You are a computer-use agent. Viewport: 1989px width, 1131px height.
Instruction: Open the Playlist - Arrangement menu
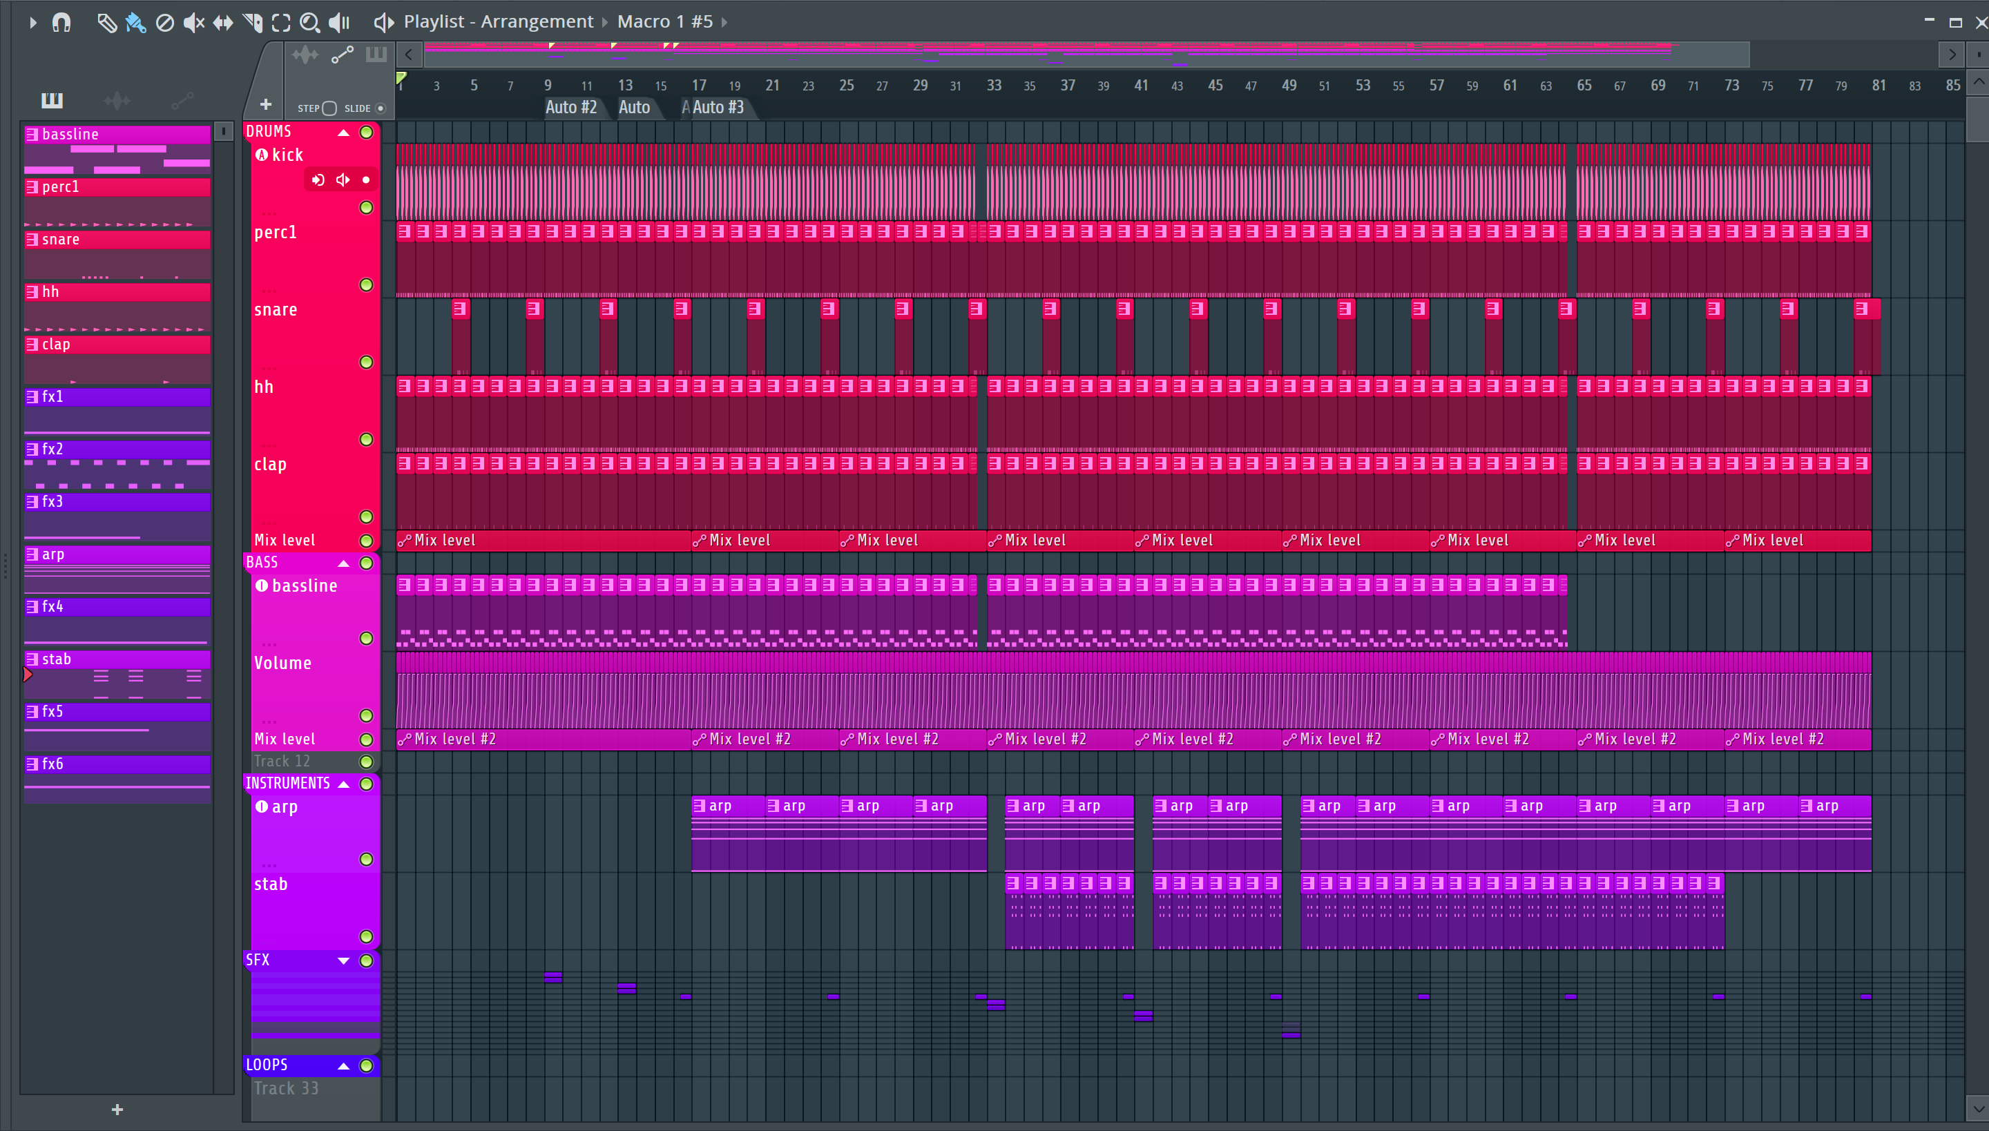[x=498, y=22]
